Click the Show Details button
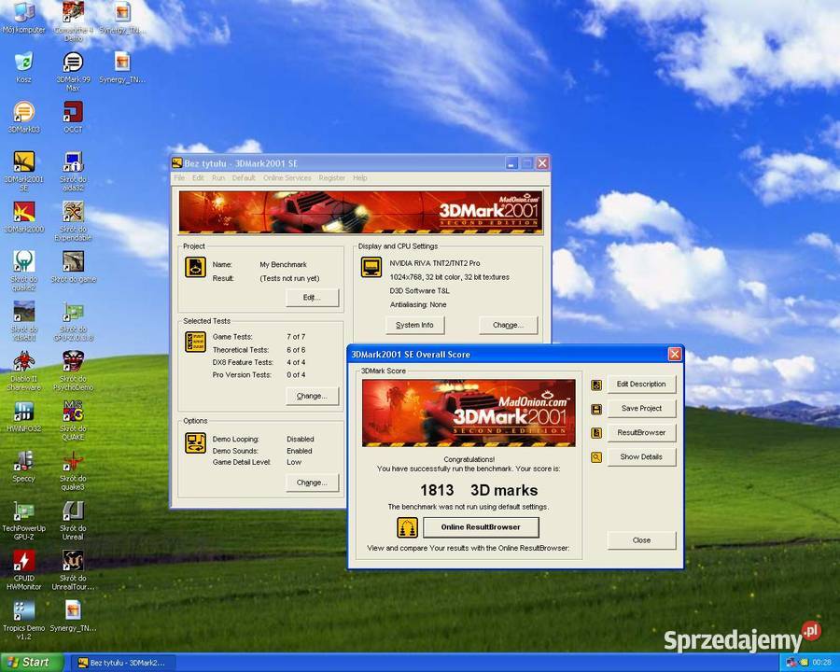Viewport: 840px width, 672px height. (x=641, y=457)
